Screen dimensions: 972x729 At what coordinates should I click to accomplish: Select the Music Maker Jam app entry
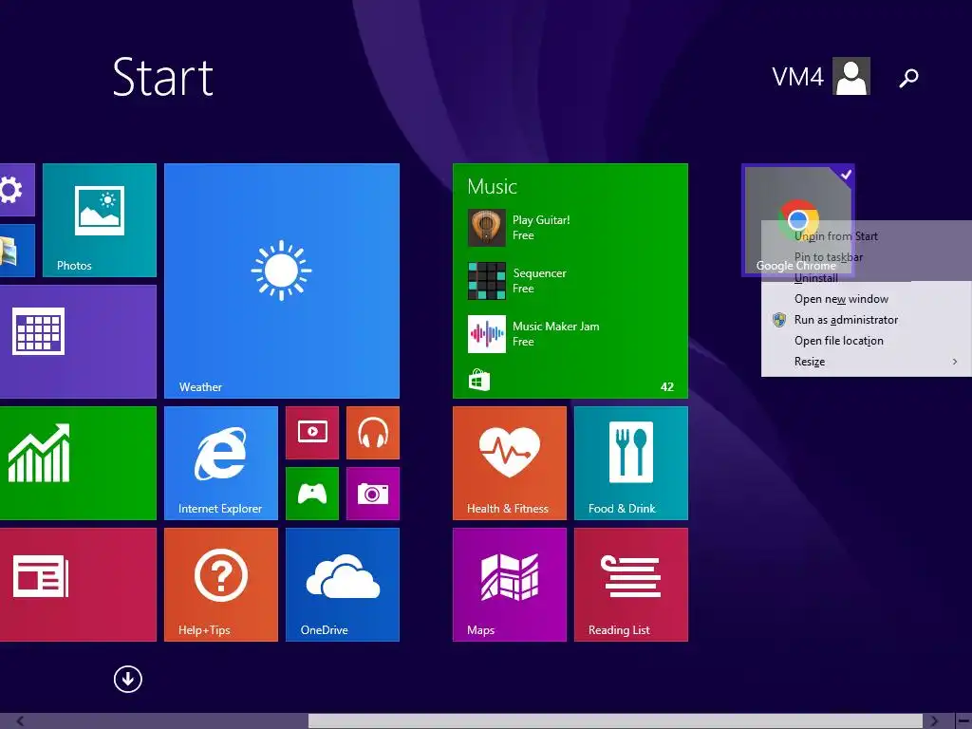[x=533, y=334]
